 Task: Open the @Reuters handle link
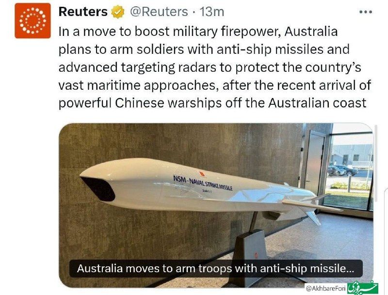point(159,12)
